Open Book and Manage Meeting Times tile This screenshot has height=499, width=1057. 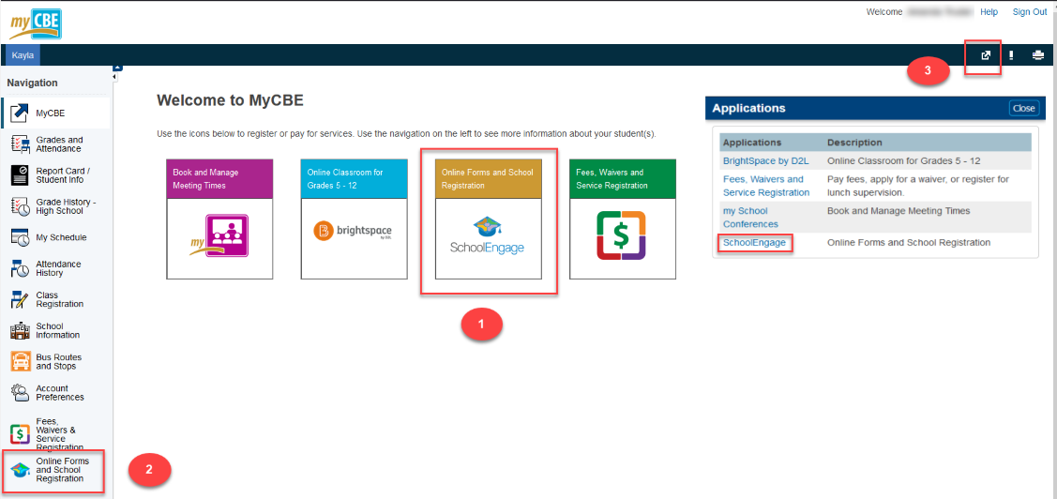coord(219,220)
